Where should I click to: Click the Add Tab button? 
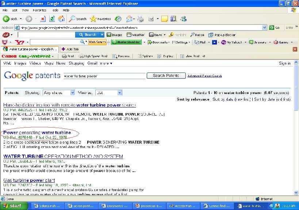(x=70, y=49)
